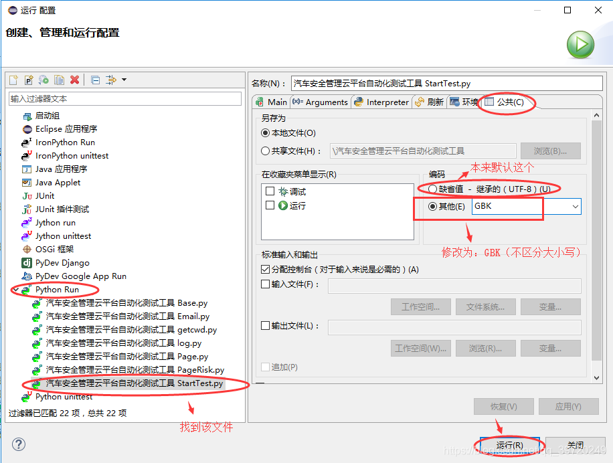Screen dimensions: 613x463
Task: Delete the selected launch configuration
Action: point(74,80)
